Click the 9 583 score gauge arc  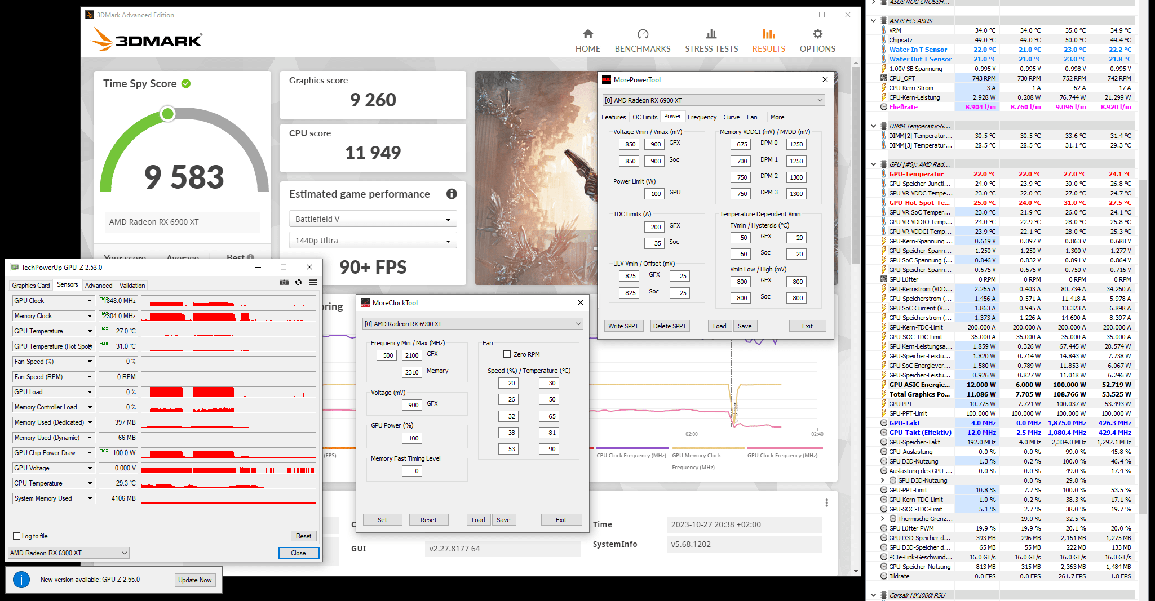point(184,150)
